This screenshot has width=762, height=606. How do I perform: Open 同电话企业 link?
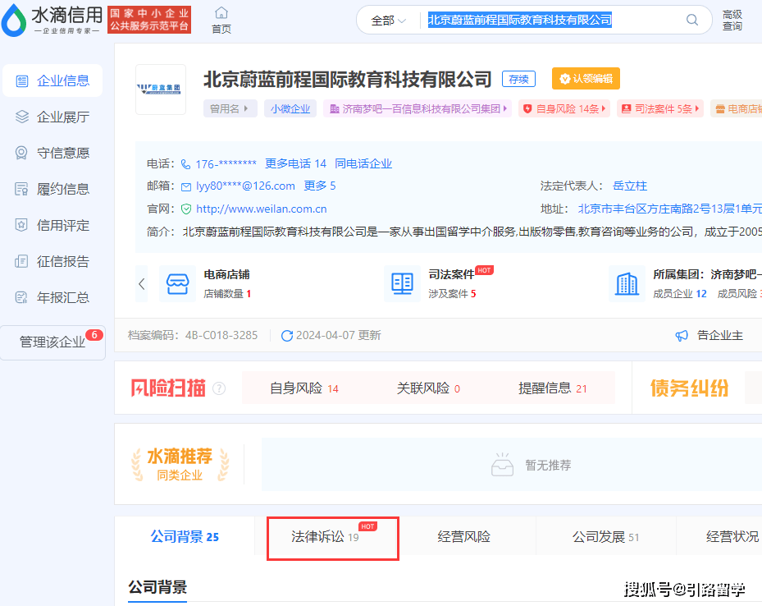[x=363, y=163]
